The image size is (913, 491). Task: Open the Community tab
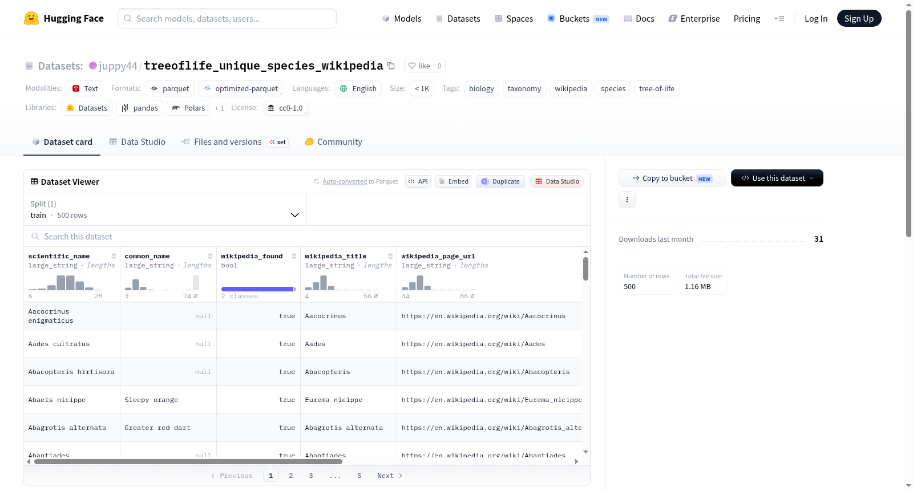(333, 142)
